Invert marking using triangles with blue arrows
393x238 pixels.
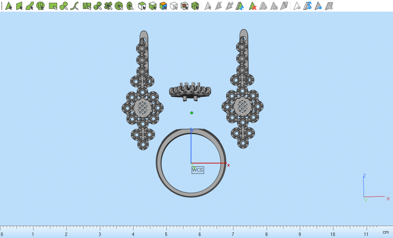tap(240, 6)
